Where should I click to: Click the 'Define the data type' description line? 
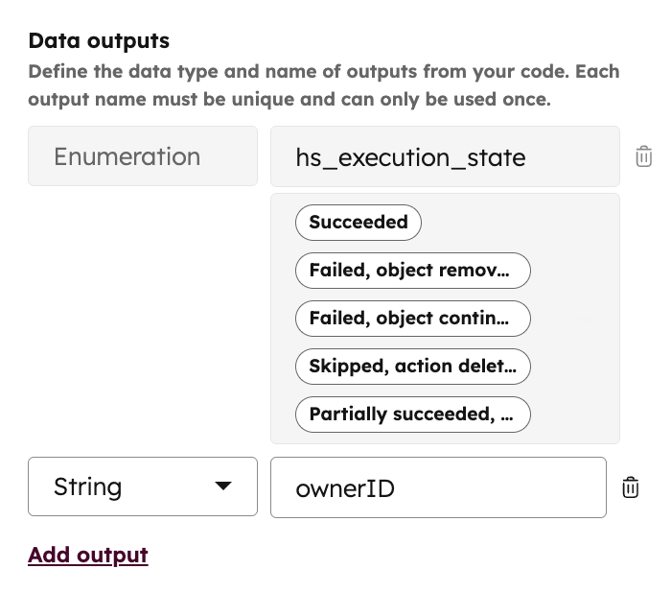[x=323, y=71]
